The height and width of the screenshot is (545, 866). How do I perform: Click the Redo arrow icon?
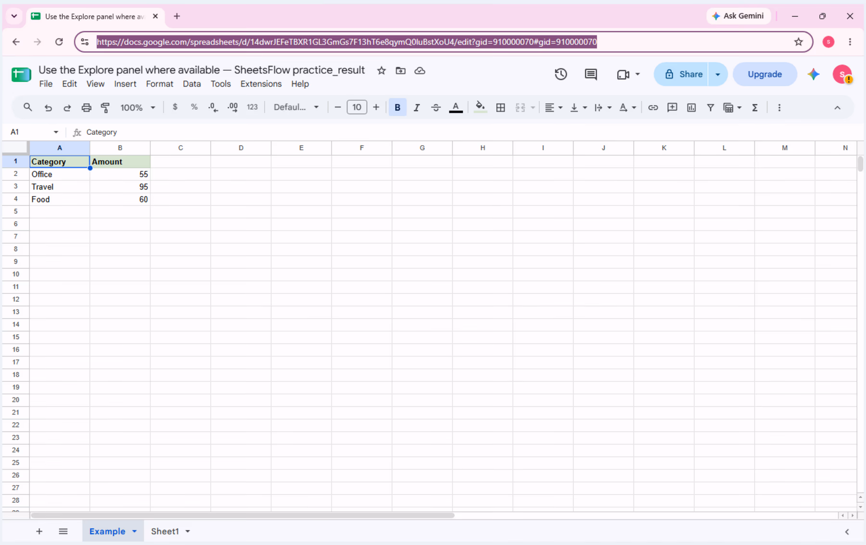(x=67, y=108)
